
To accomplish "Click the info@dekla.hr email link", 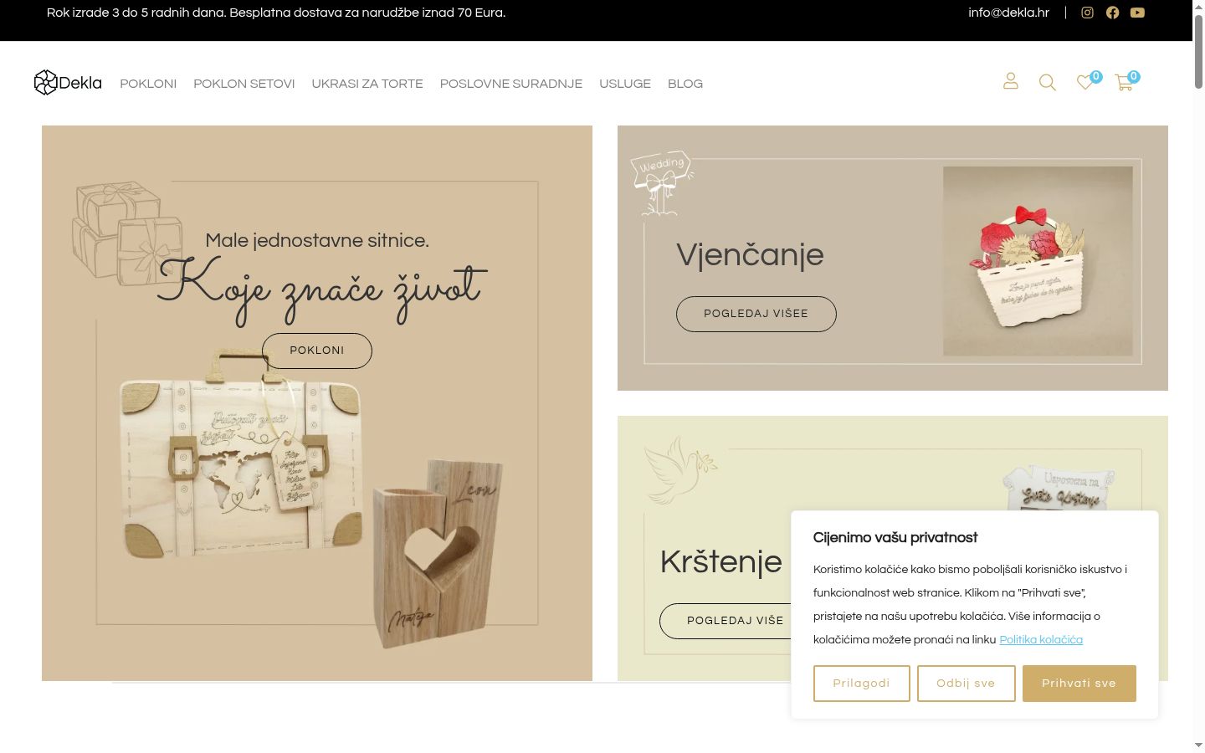I will (1008, 13).
